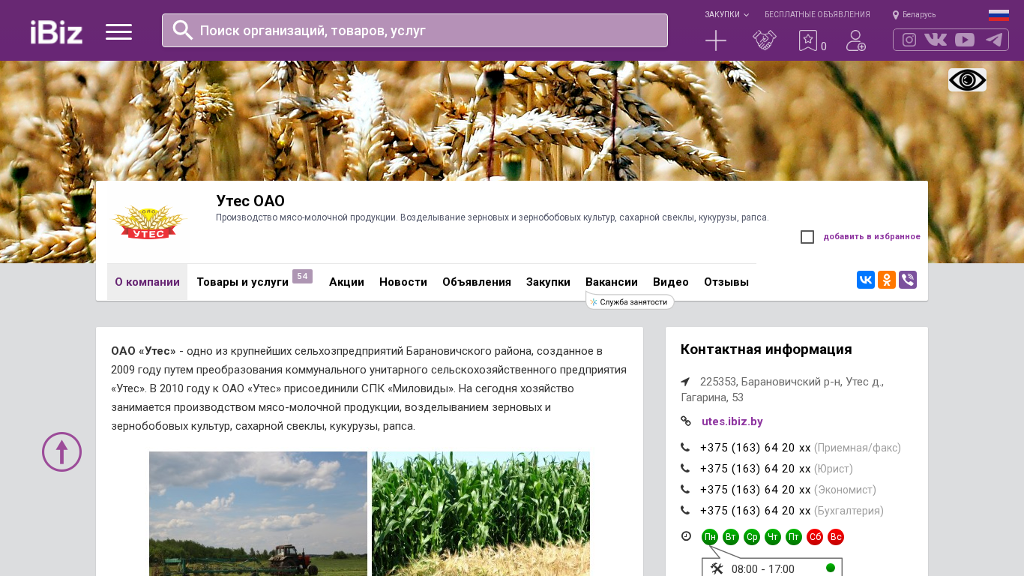1024x576 pixels.
Task: Open Бесплатные объявления link
Action: (817, 14)
